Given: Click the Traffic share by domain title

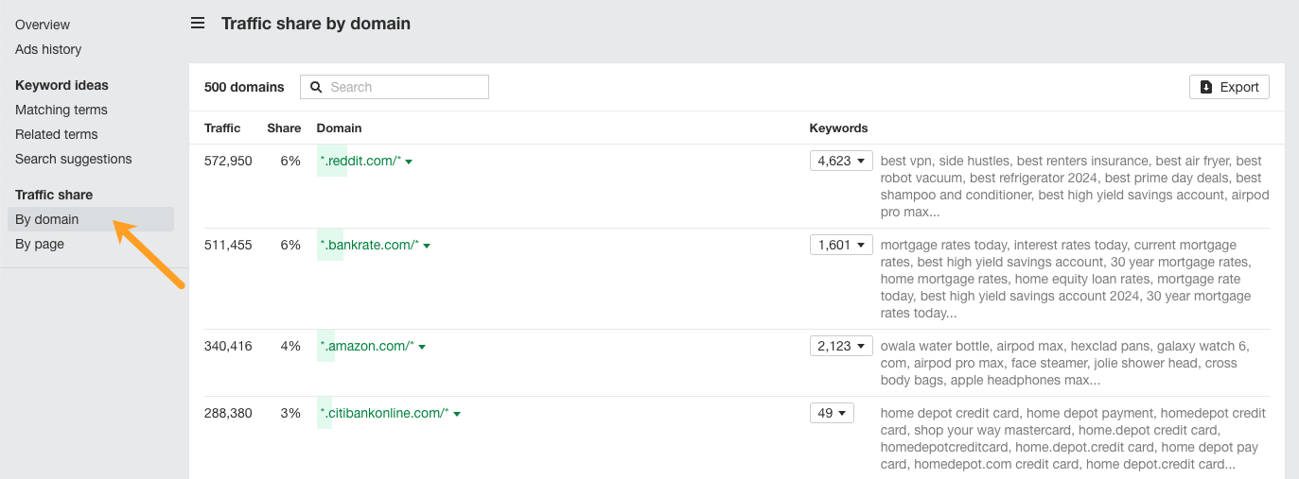Looking at the screenshot, I should pyautogui.click(x=316, y=24).
